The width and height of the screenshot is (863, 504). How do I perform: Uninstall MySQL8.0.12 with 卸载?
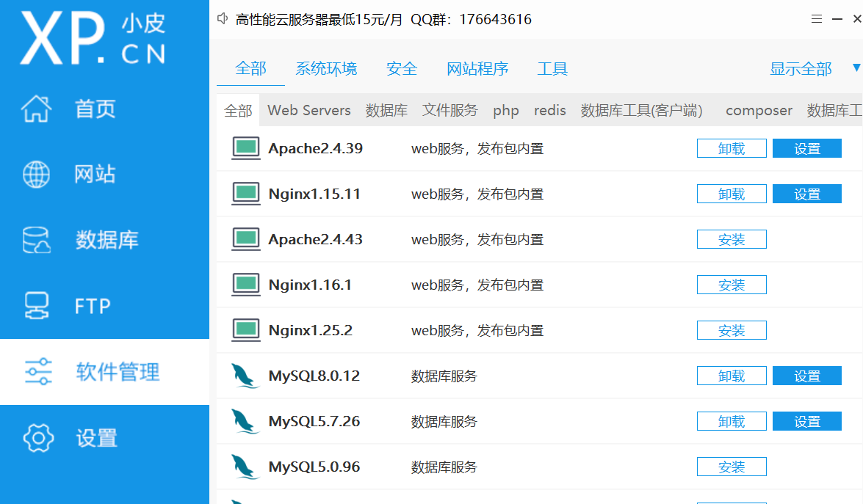tap(732, 376)
